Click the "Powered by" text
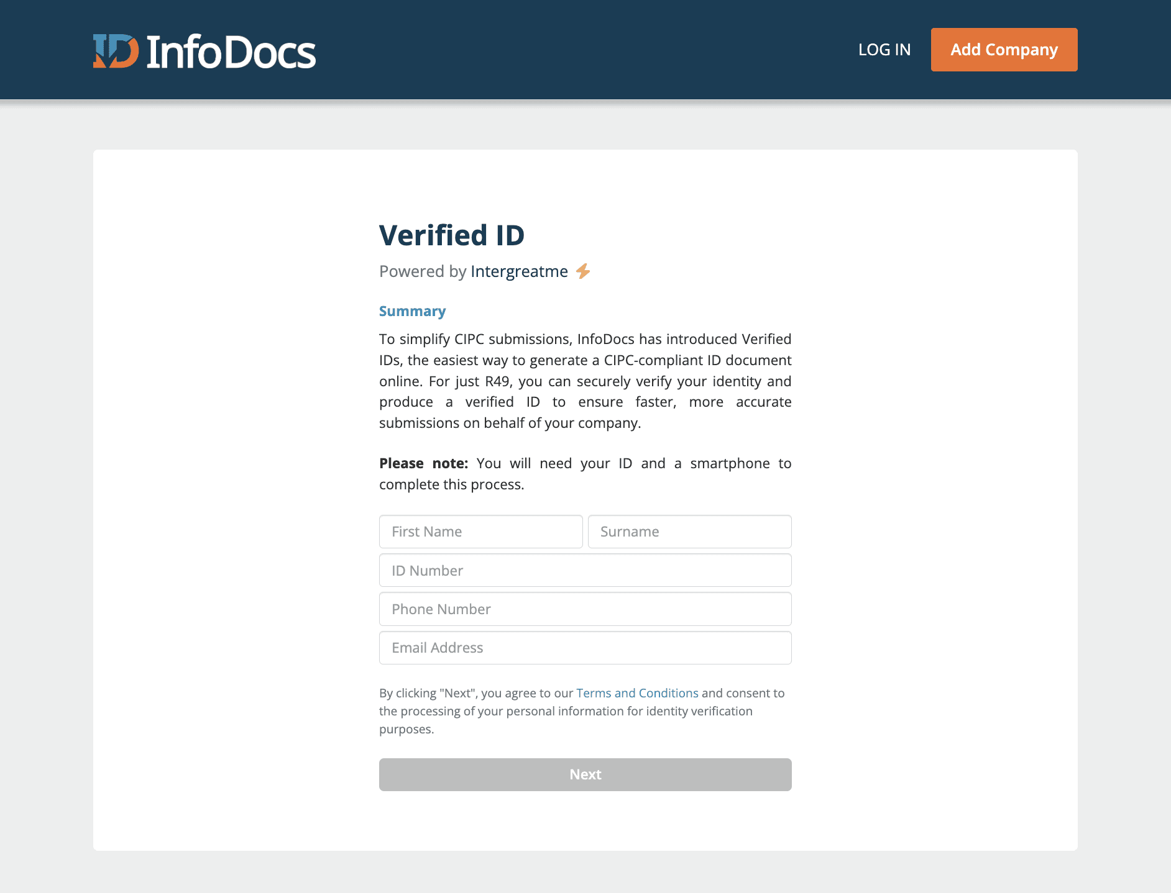This screenshot has width=1171, height=893. coord(423,271)
